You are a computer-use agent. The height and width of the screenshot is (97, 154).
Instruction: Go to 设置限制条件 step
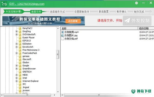(x=82, y=12)
